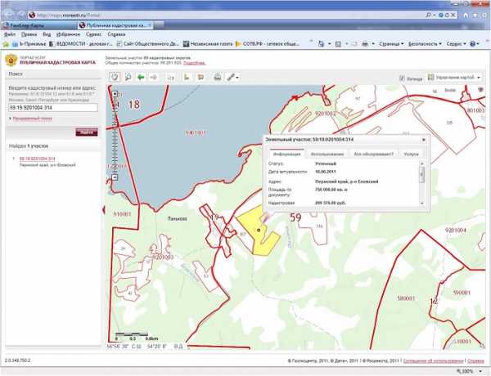Open the Безопасность command bar dropdown

[x=425, y=44]
